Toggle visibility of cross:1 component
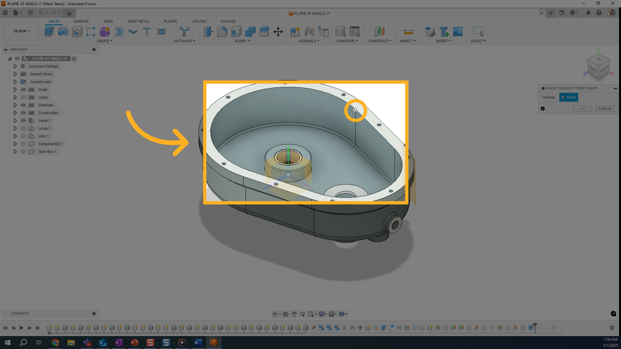 coord(23,128)
